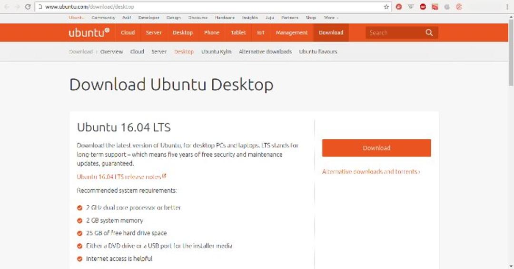The image size is (514, 269).
Task: Select the Alternative downloads sub-tab
Action: coord(265,52)
